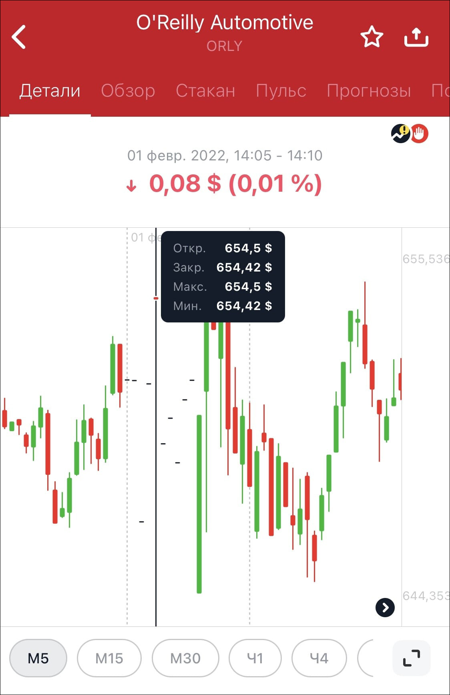This screenshot has height=695, width=450.
Task: Open the chart warning exclamation badge
Action: (400, 134)
